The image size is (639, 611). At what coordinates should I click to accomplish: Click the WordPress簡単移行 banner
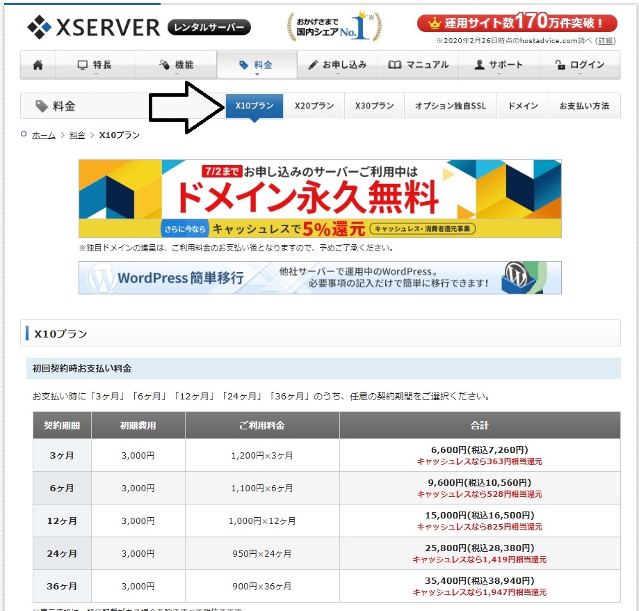[x=320, y=278]
